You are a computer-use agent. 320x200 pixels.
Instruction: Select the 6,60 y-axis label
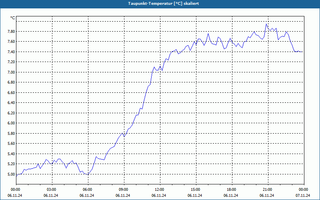click(12, 93)
